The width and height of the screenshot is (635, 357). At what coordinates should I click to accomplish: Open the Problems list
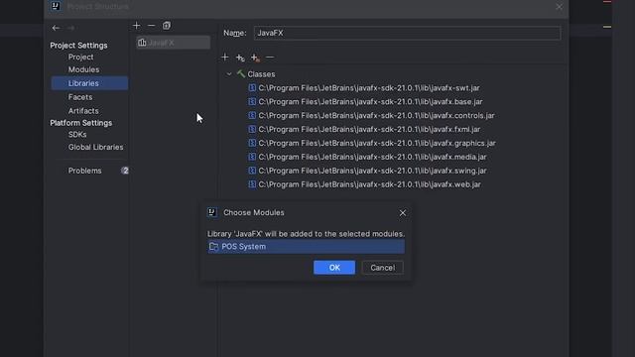click(84, 171)
